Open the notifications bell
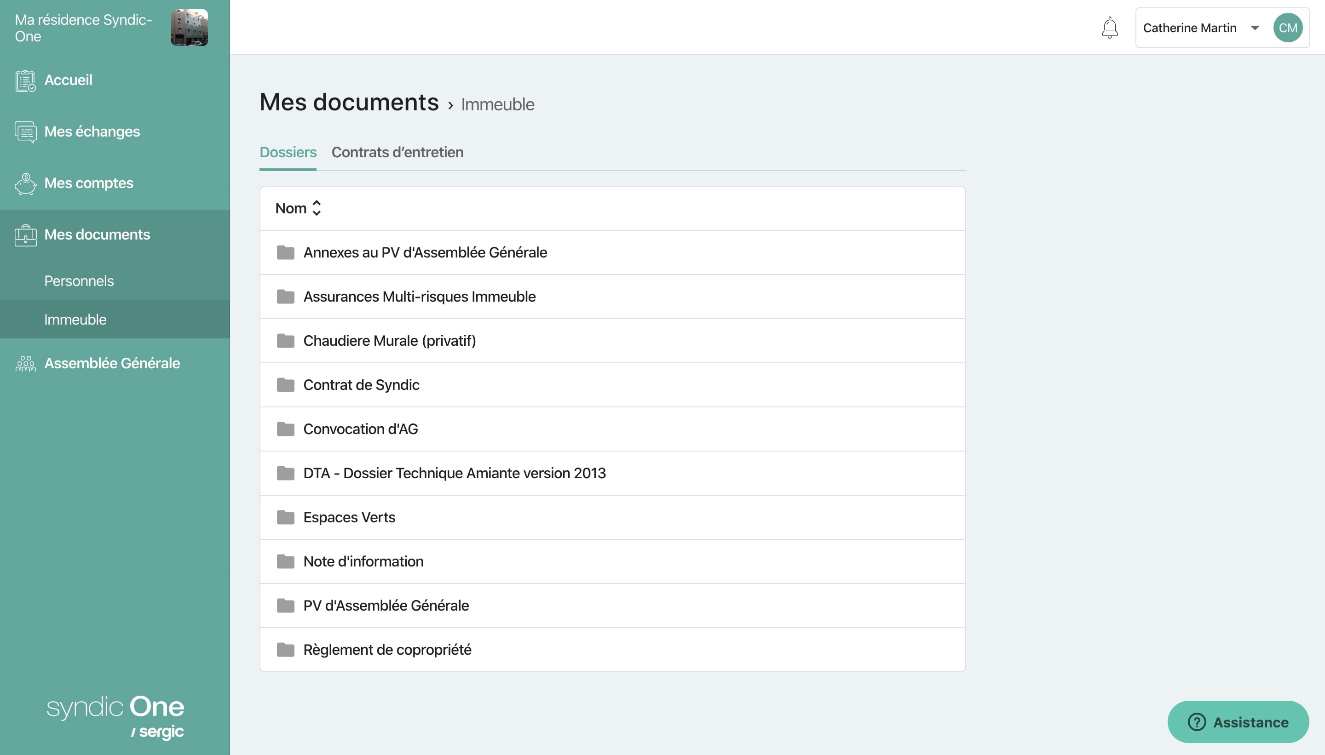This screenshot has height=755, width=1325. (x=1109, y=28)
